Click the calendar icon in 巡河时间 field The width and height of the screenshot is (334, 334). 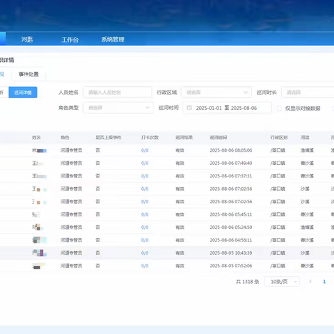pos(189,108)
